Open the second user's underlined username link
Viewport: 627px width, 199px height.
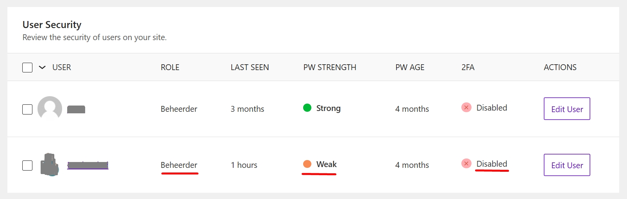[x=88, y=165]
